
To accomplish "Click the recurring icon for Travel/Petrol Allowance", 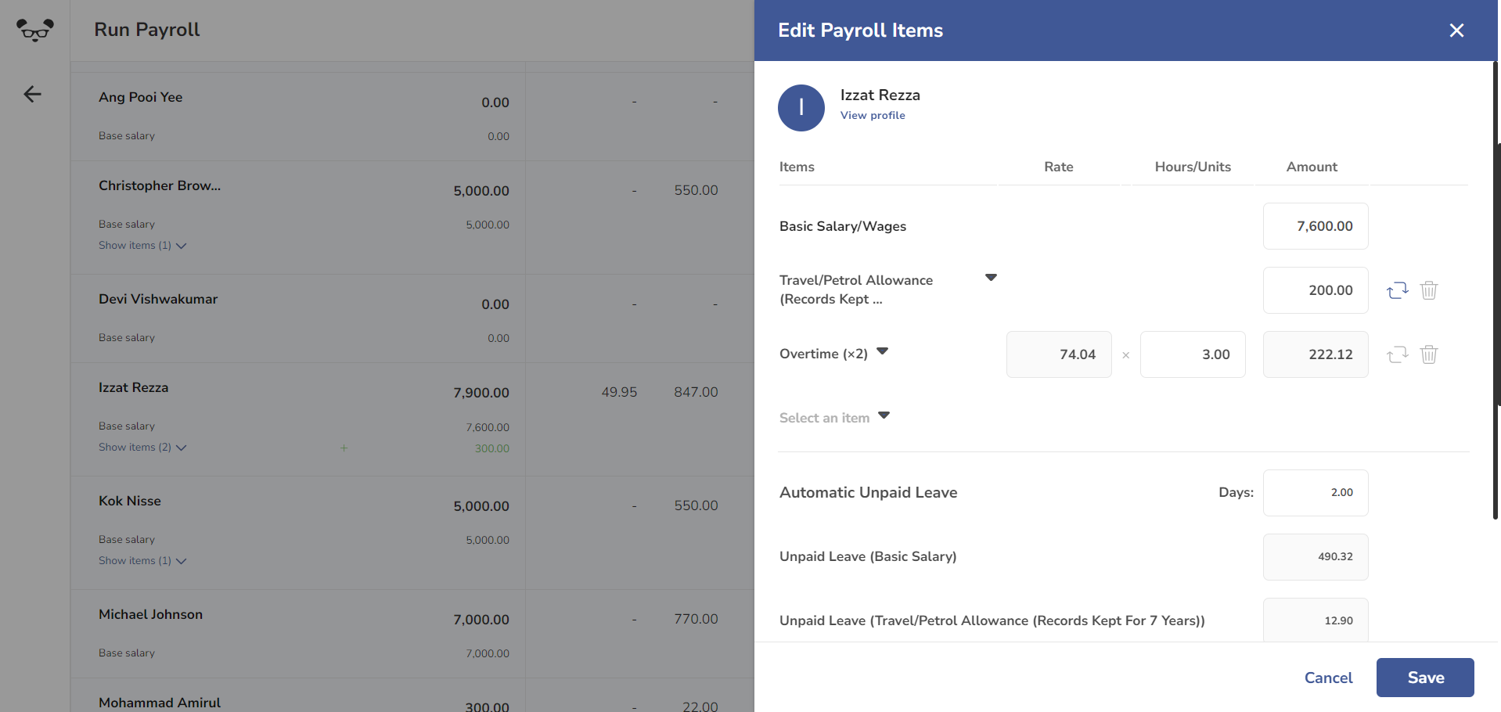I will click(x=1398, y=290).
